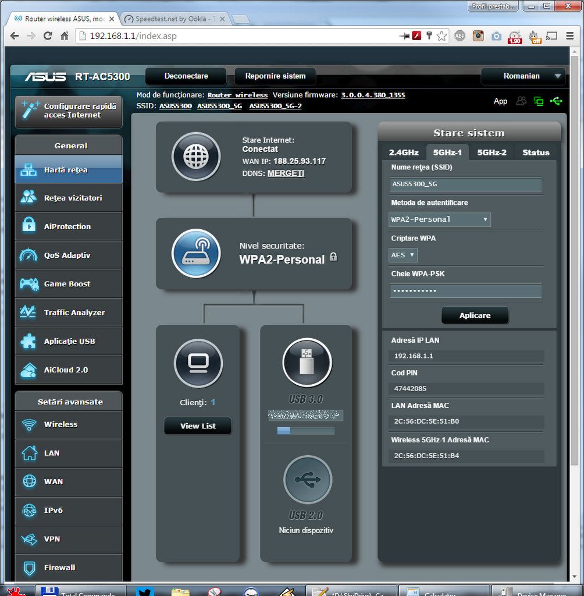Select the USB 2.0 port icon
584x596 pixels.
[308, 480]
